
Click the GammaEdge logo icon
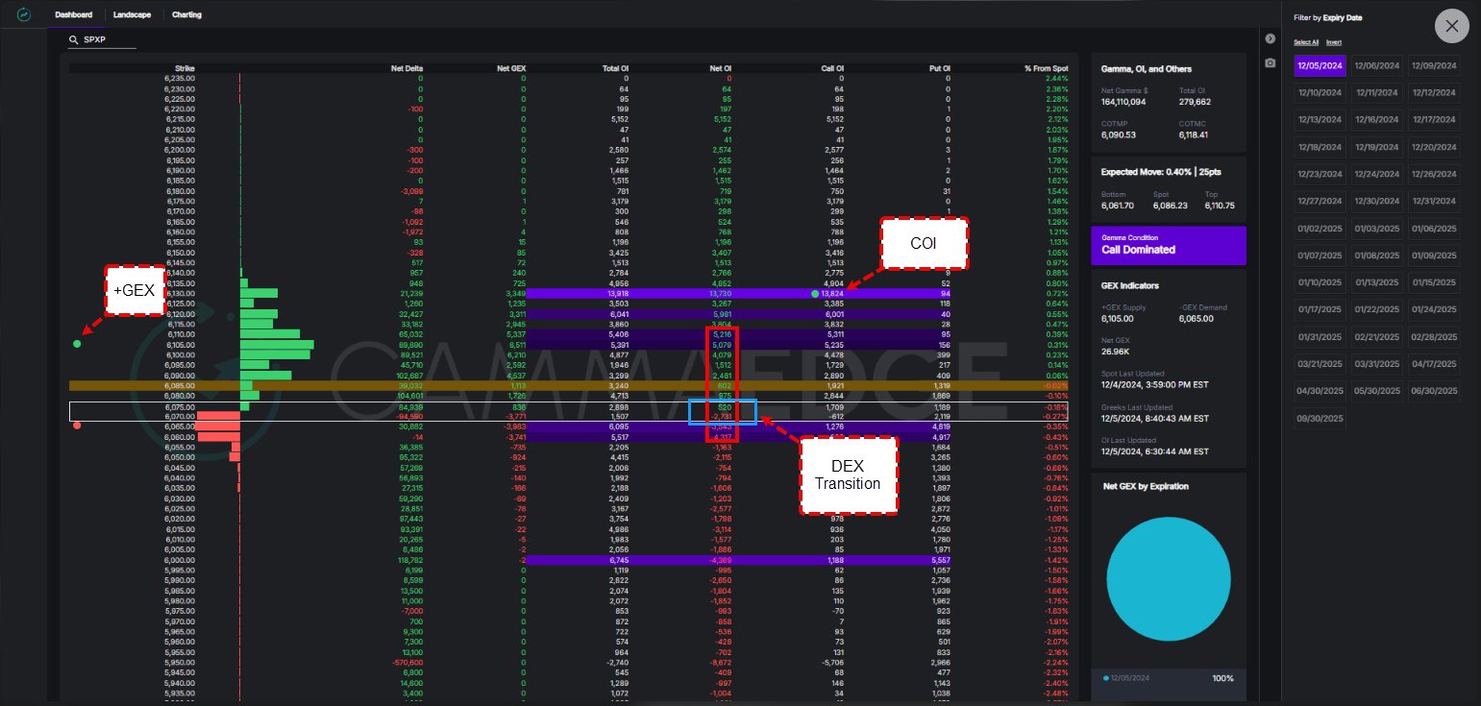(x=23, y=13)
